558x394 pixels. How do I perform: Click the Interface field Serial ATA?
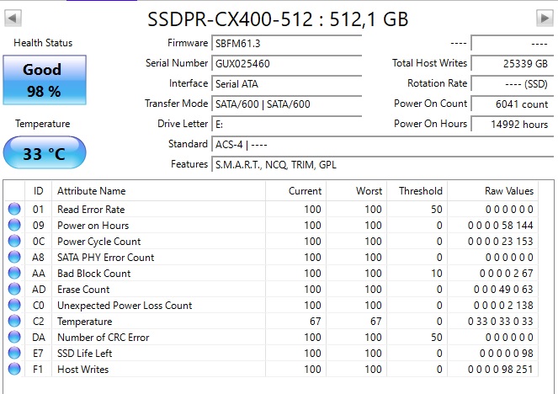point(287,84)
